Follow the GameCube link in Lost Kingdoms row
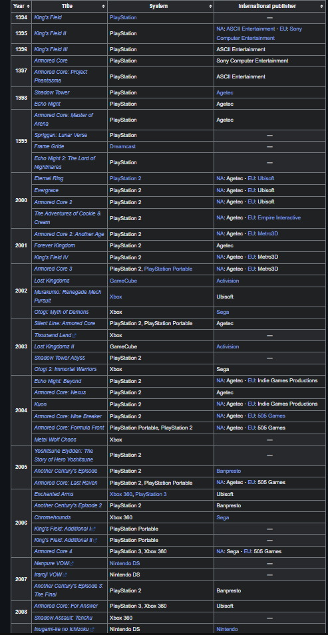Screen dimensions: 328x635 (123, 281)
